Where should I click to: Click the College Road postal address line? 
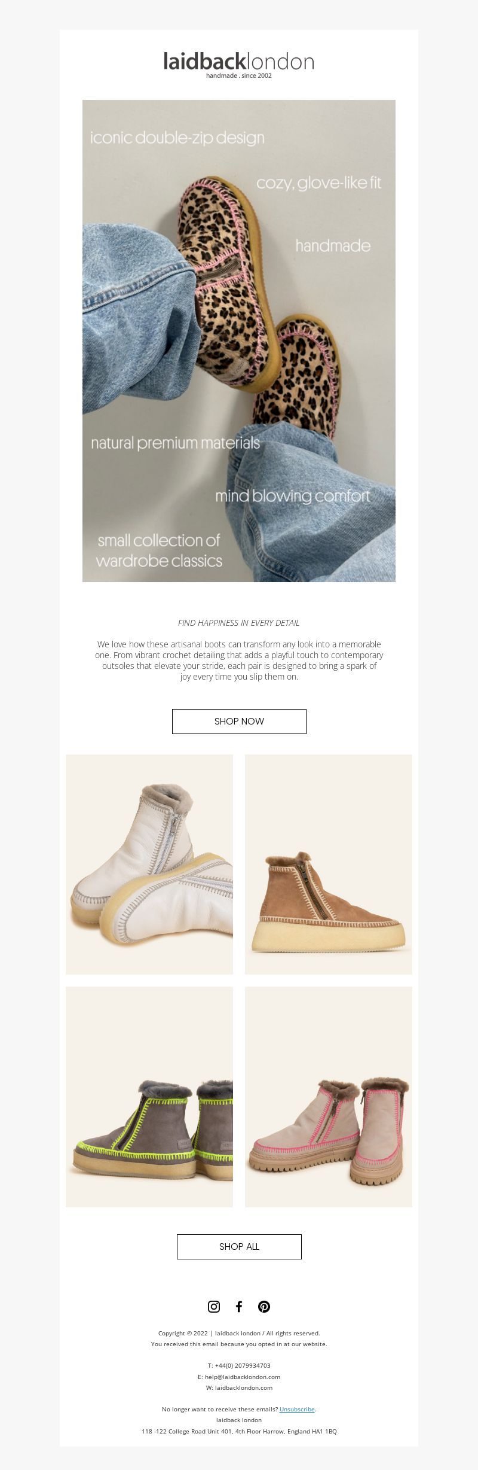click(239, 1431)
